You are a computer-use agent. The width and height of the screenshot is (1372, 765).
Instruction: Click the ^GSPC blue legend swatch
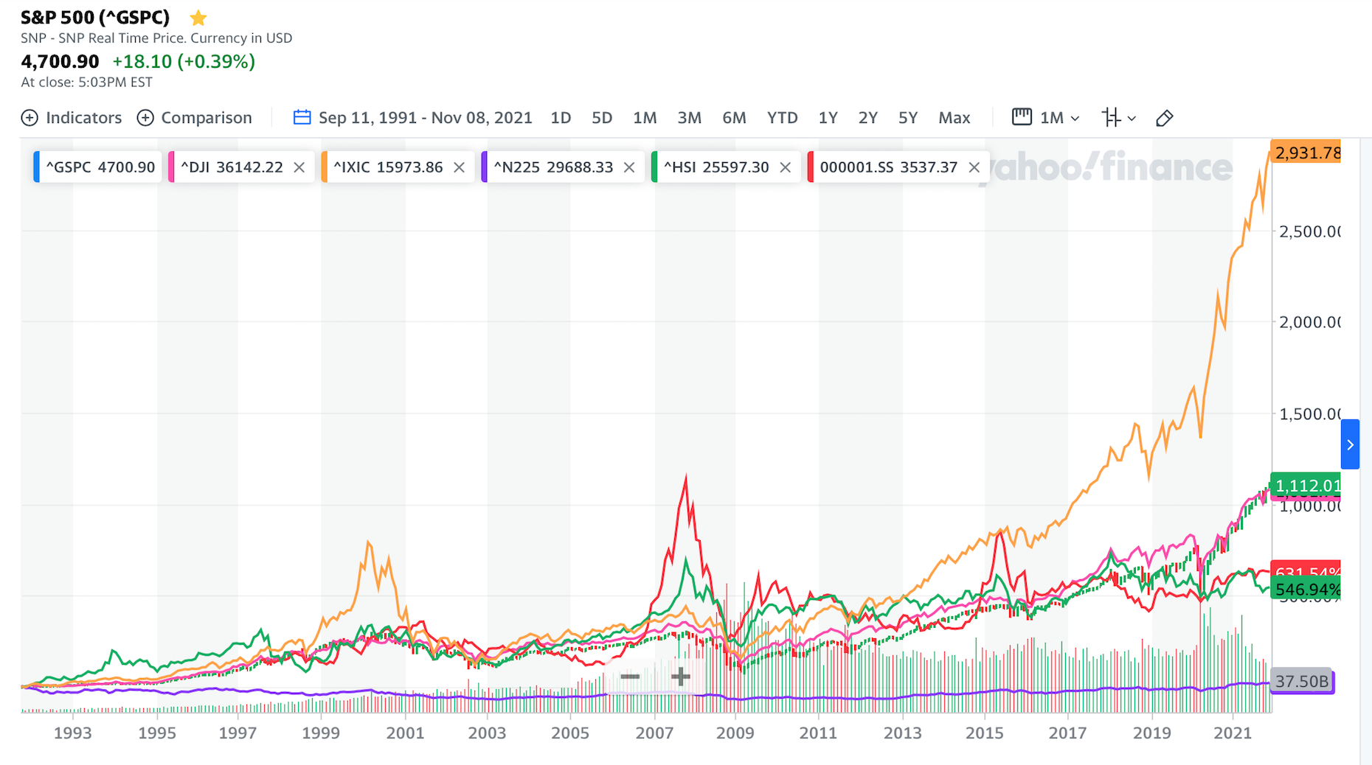(x=37, y=167)
